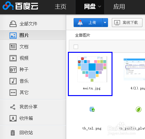The height and width of the screenshot is (139, 145).
Task: Open 种子 label in sidebar
Action: click(x=24, y=70)
